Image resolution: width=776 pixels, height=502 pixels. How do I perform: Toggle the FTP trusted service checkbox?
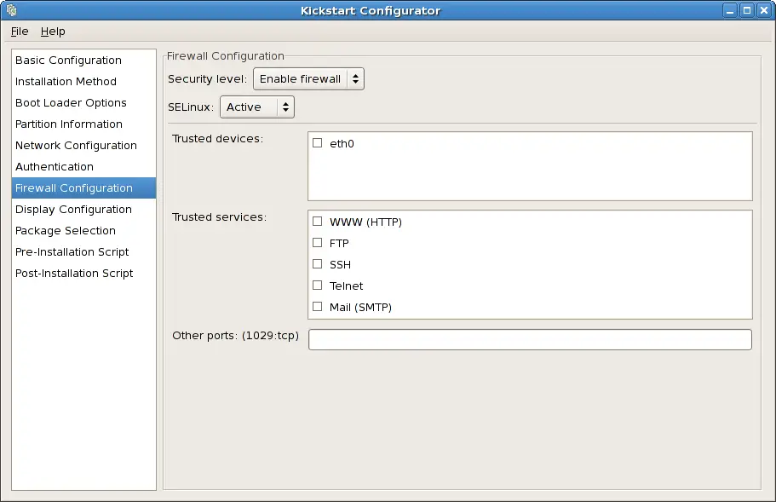coord(318,243)
